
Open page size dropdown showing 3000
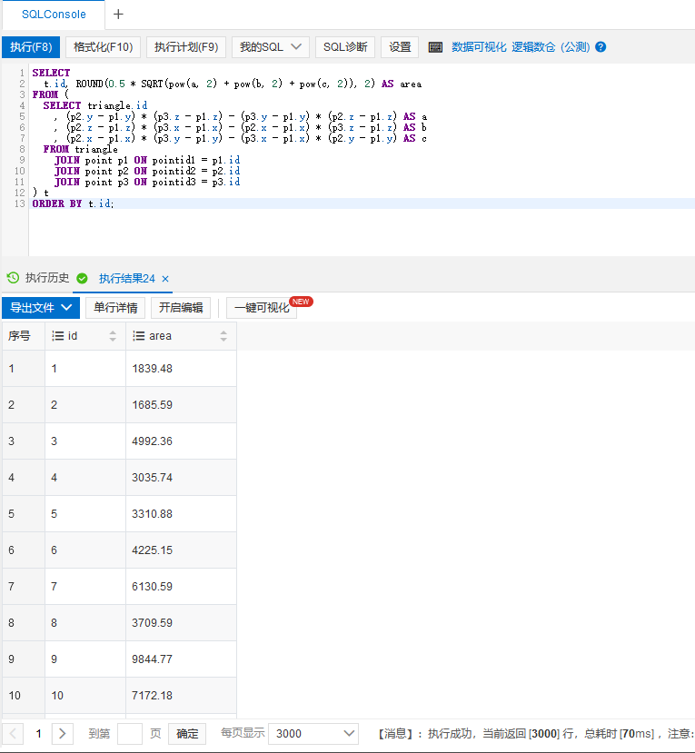click(x=313, y=734)
